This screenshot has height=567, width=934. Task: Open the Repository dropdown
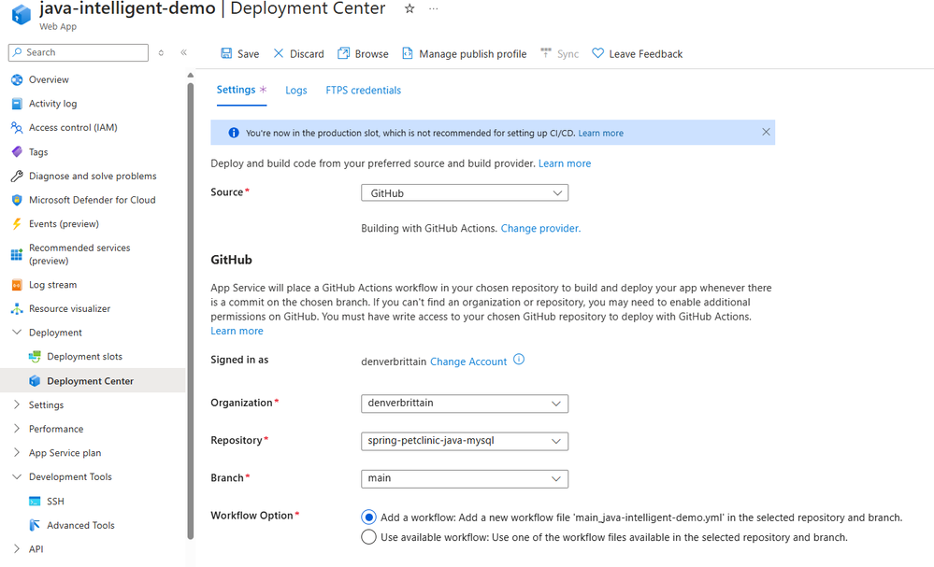coord(465,441)
